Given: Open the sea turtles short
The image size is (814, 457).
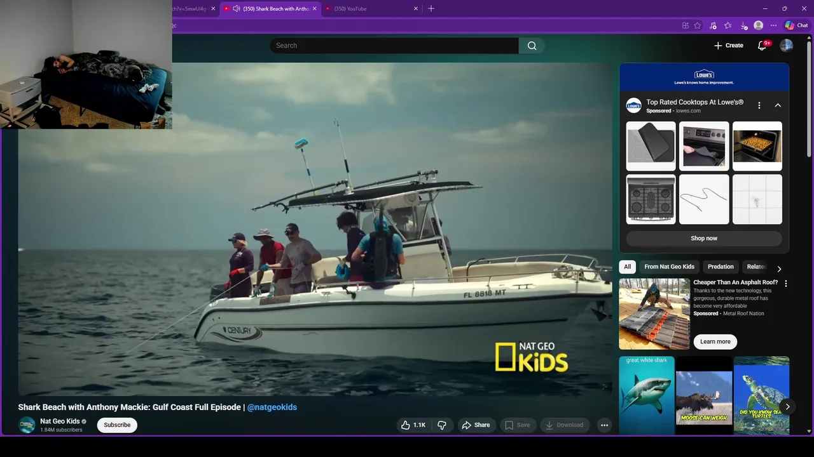Looking at the screenshot, I should (x=761, y=395).
